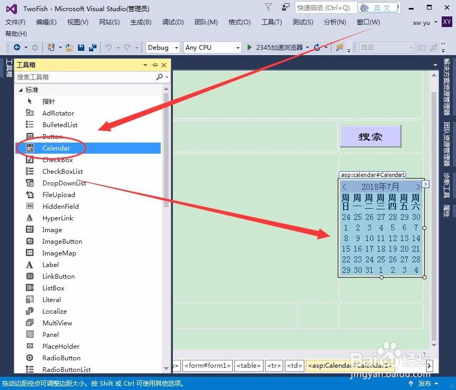Click the undo toolbar icon

click(x=109, y=47)
